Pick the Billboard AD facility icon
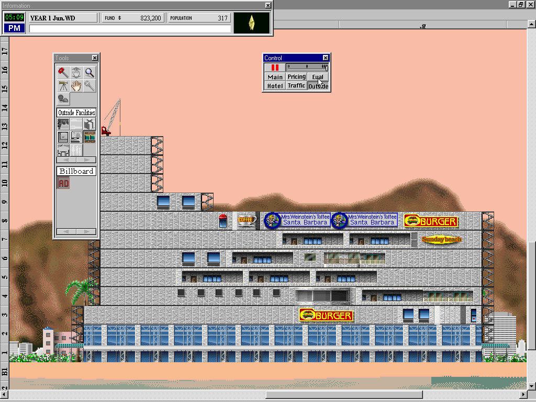The height and width of the screenshot is (402, 536). click(63, 183)
